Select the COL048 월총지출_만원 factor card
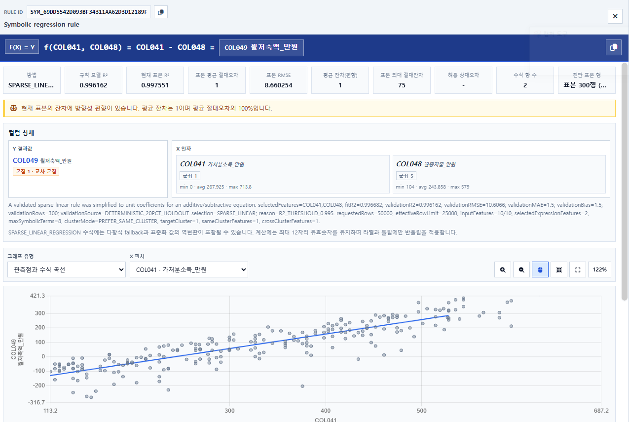Image resolution: width=629 pixels, height=422 pixels. 499,174
